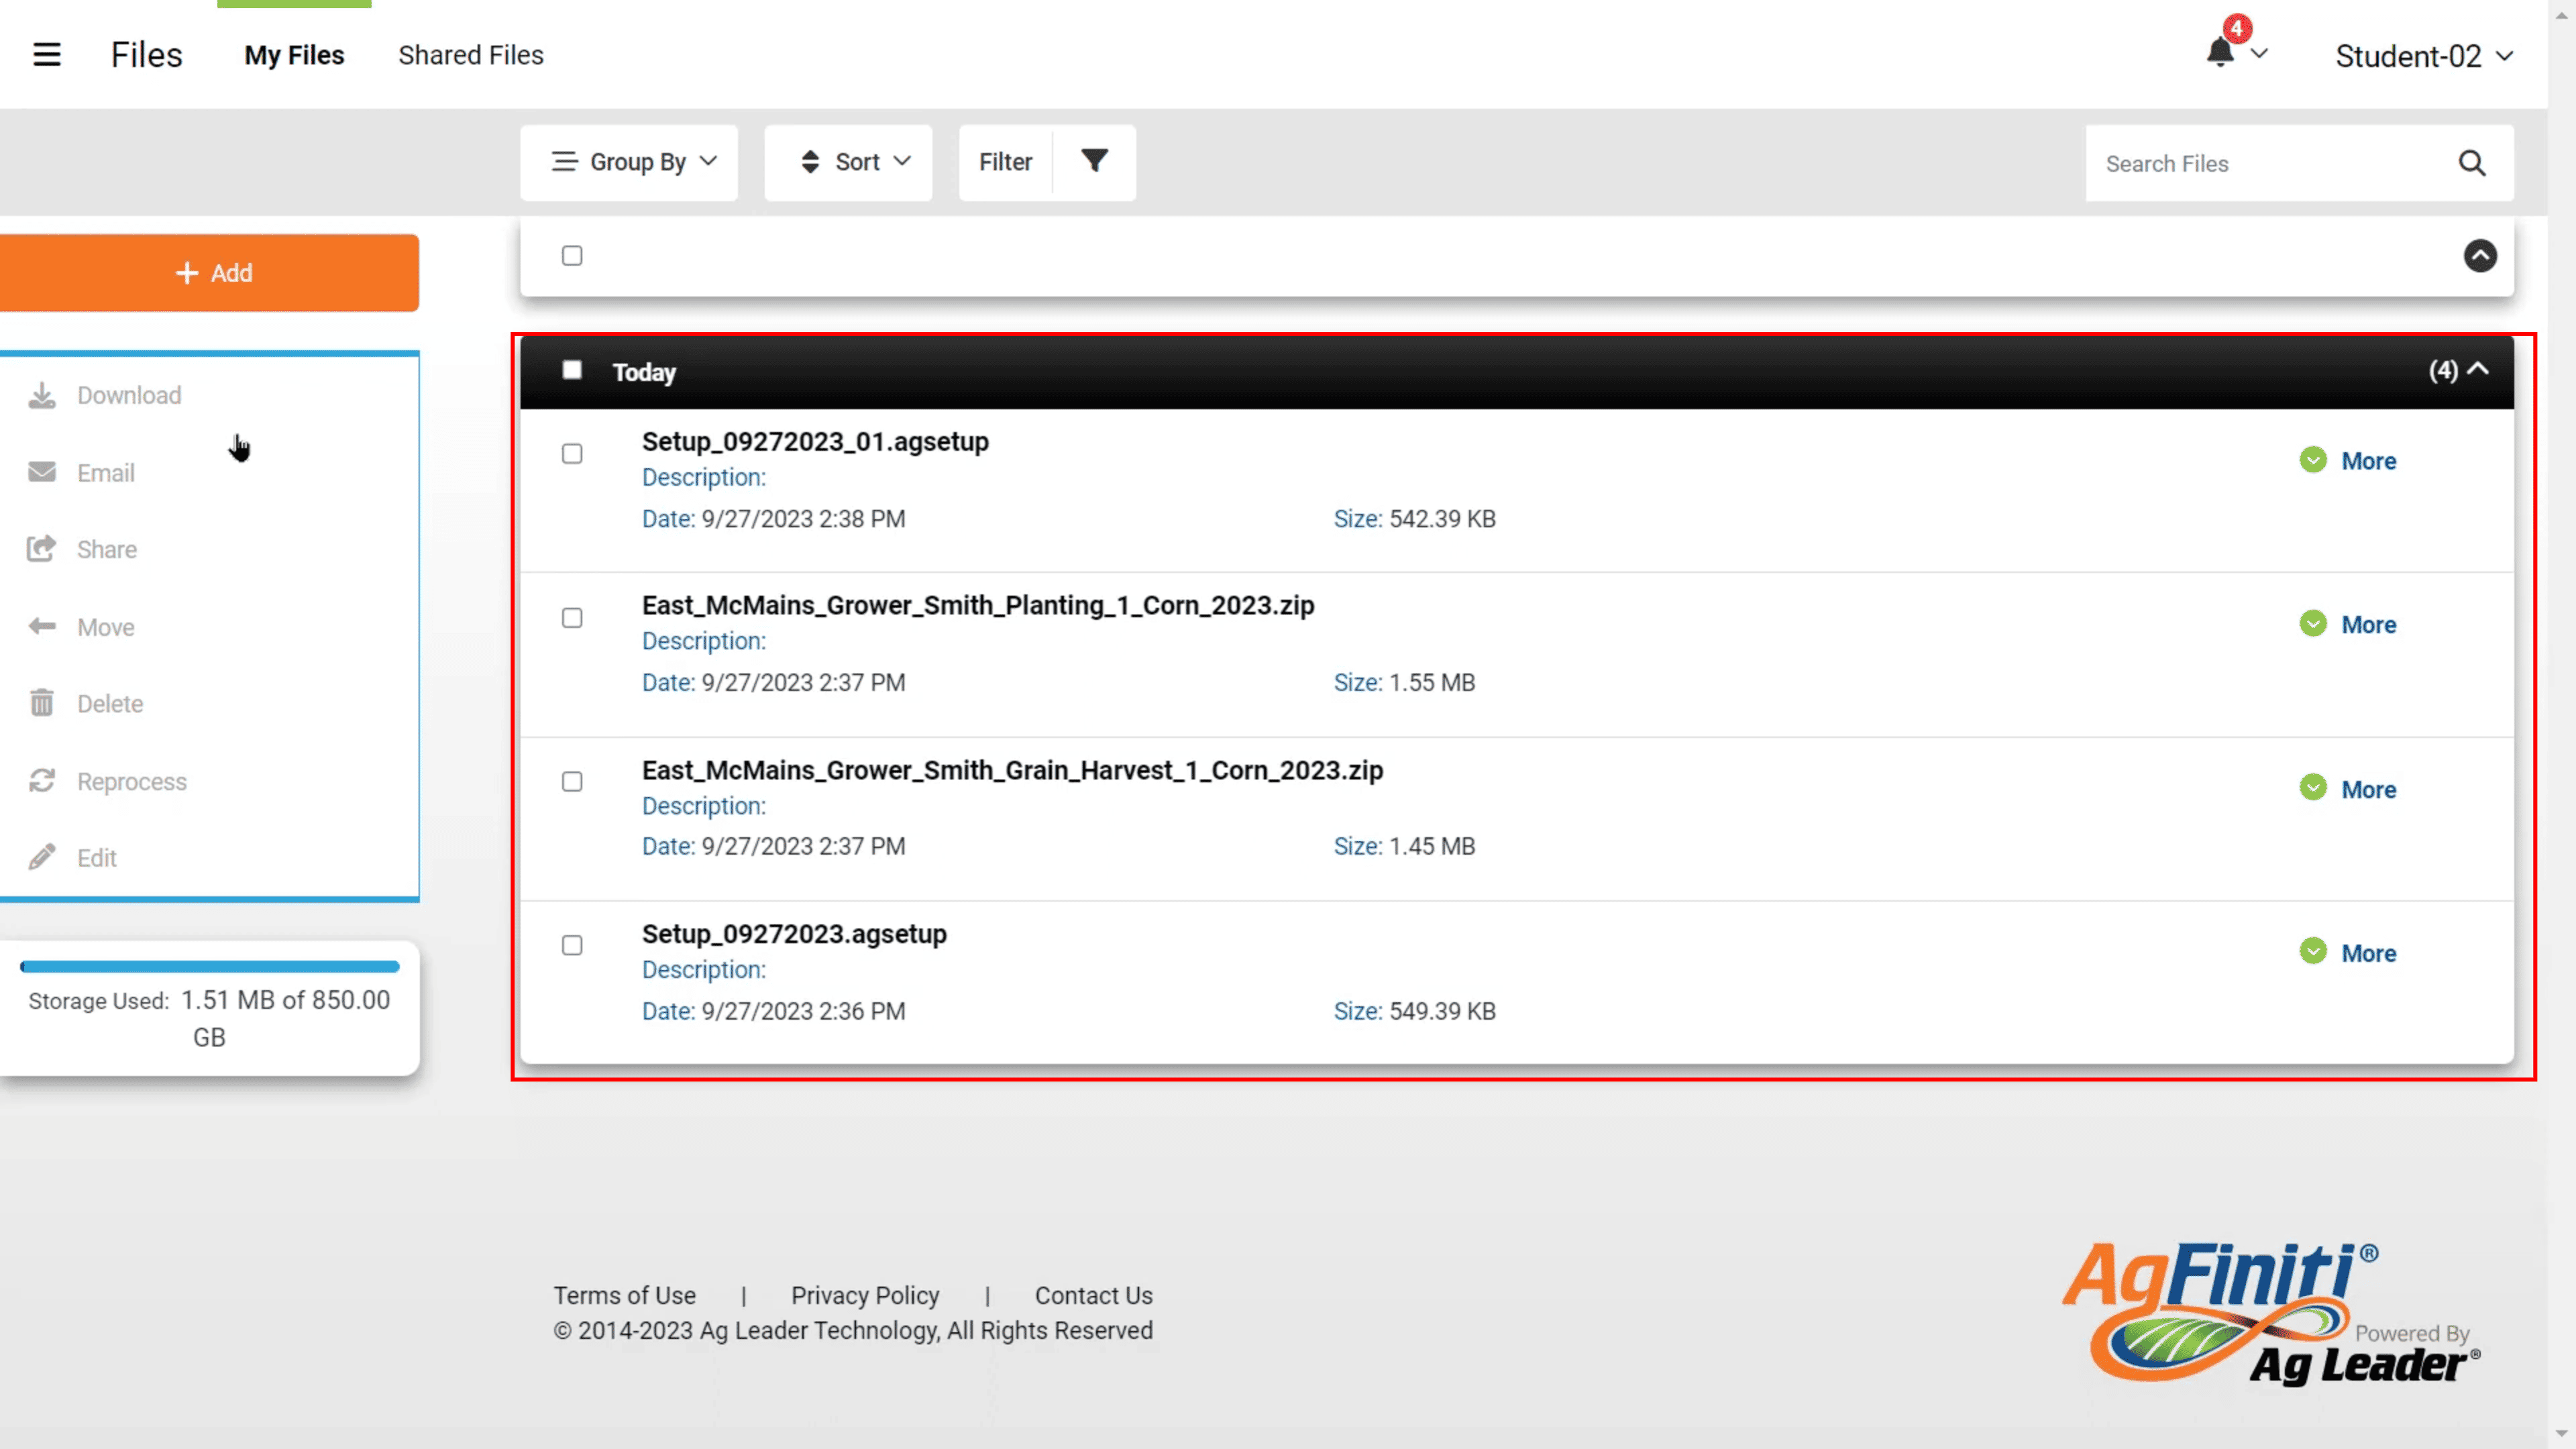This screenshot has width=2576, height=1449.
Task: Tick the Grain_Harvest_1_Corn zip file checkbox
Action: (572, 782)
